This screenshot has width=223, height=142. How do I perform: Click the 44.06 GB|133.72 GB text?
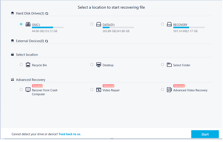point(45,31)
